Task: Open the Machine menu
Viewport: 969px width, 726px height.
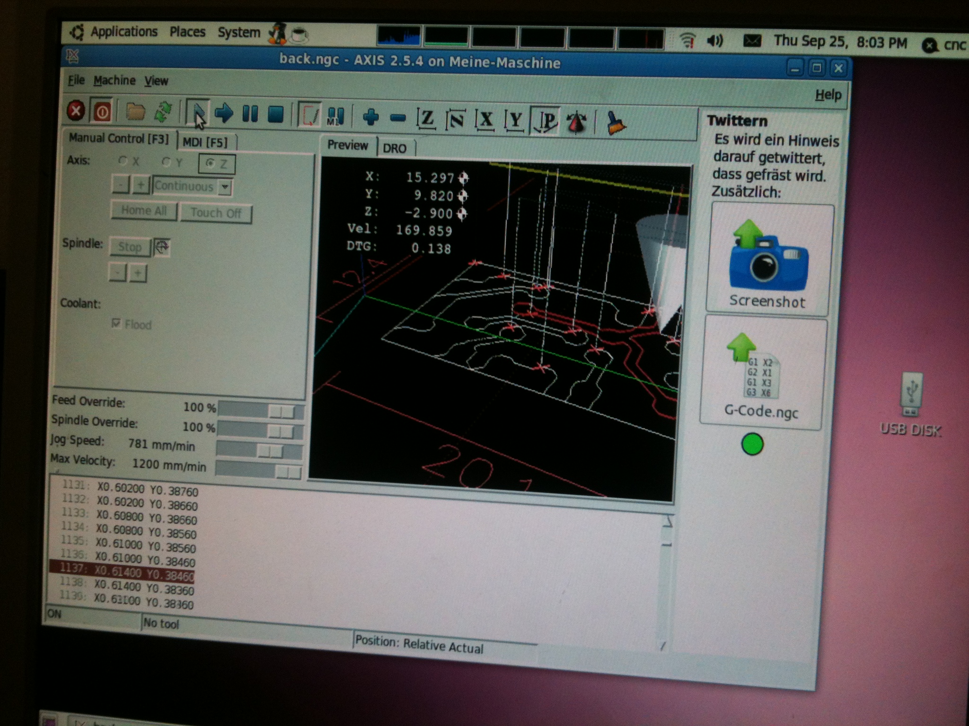Action: [x=114, y=80]
